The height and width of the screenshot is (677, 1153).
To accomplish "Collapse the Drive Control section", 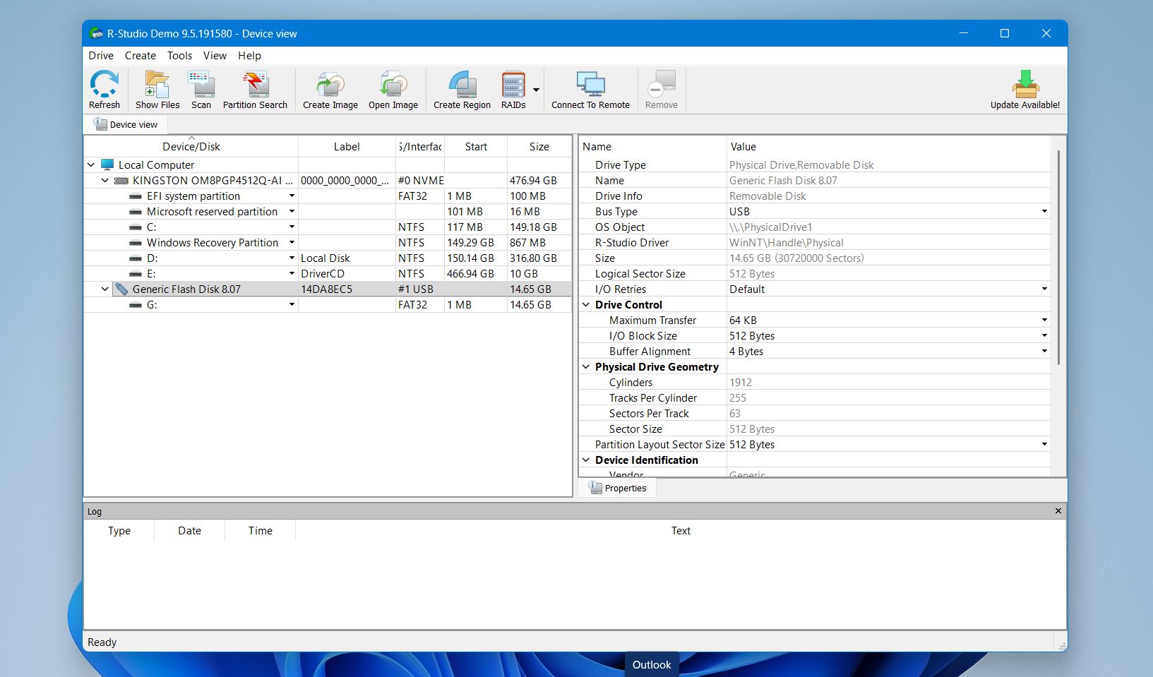I will click(x=586, y=305).
